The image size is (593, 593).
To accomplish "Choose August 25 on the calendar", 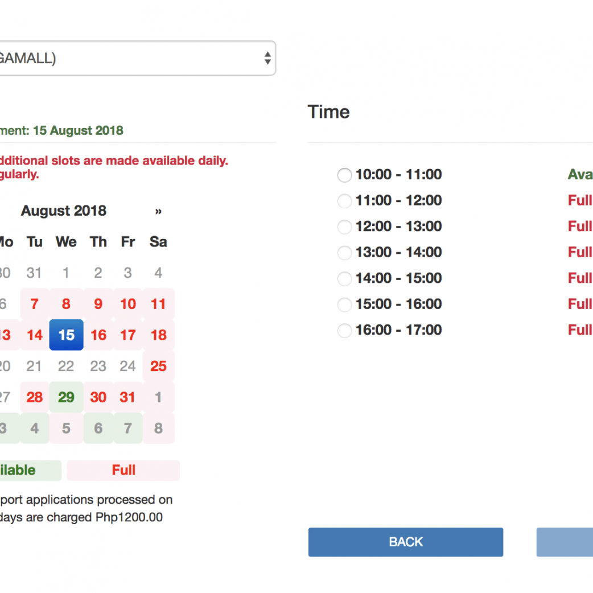I will tap(158, 366).
